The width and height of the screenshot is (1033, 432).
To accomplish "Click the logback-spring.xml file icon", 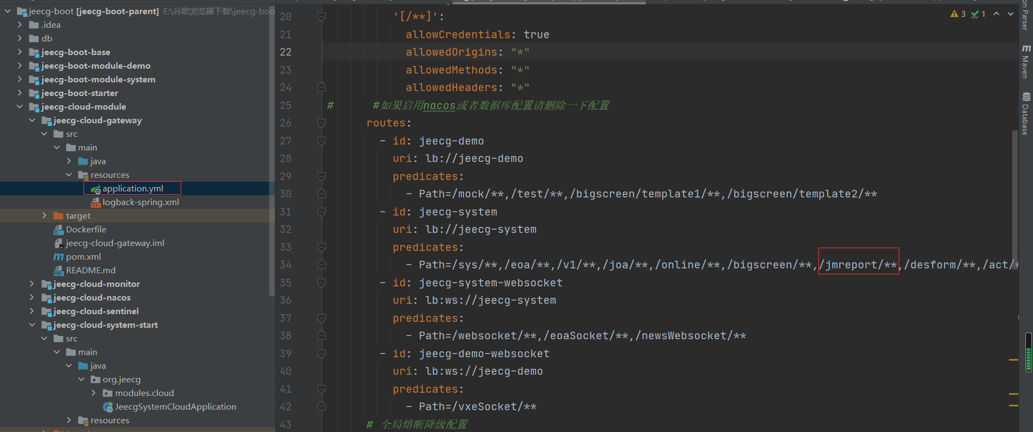I will coord(96,202).
